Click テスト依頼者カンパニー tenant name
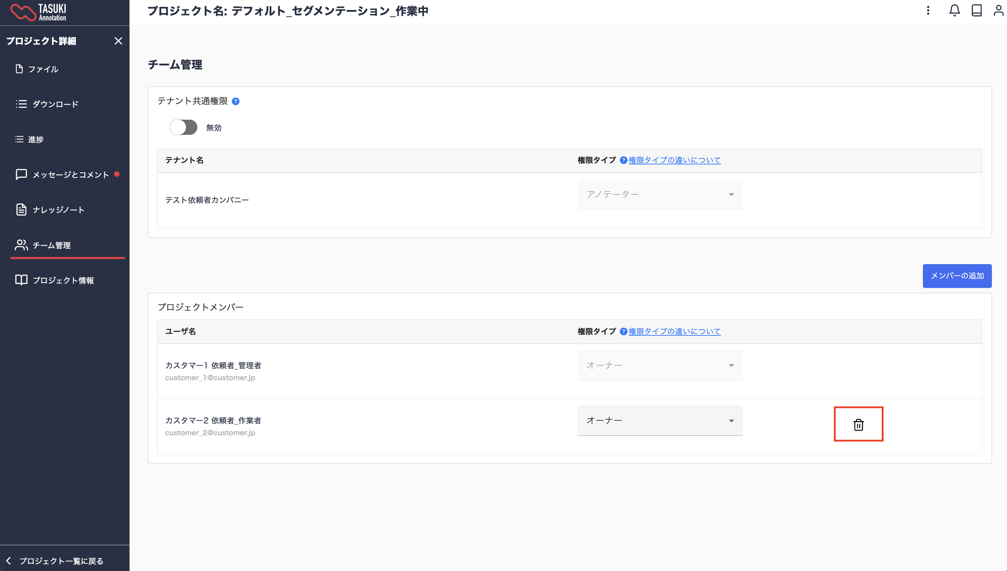This screenshot has width=1007, height=571. 207,200
